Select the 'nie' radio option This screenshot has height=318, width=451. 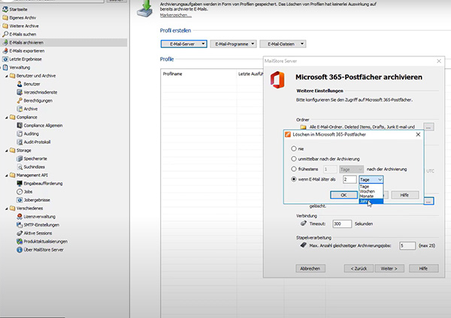pyautogui.click(x=294, y=148)
